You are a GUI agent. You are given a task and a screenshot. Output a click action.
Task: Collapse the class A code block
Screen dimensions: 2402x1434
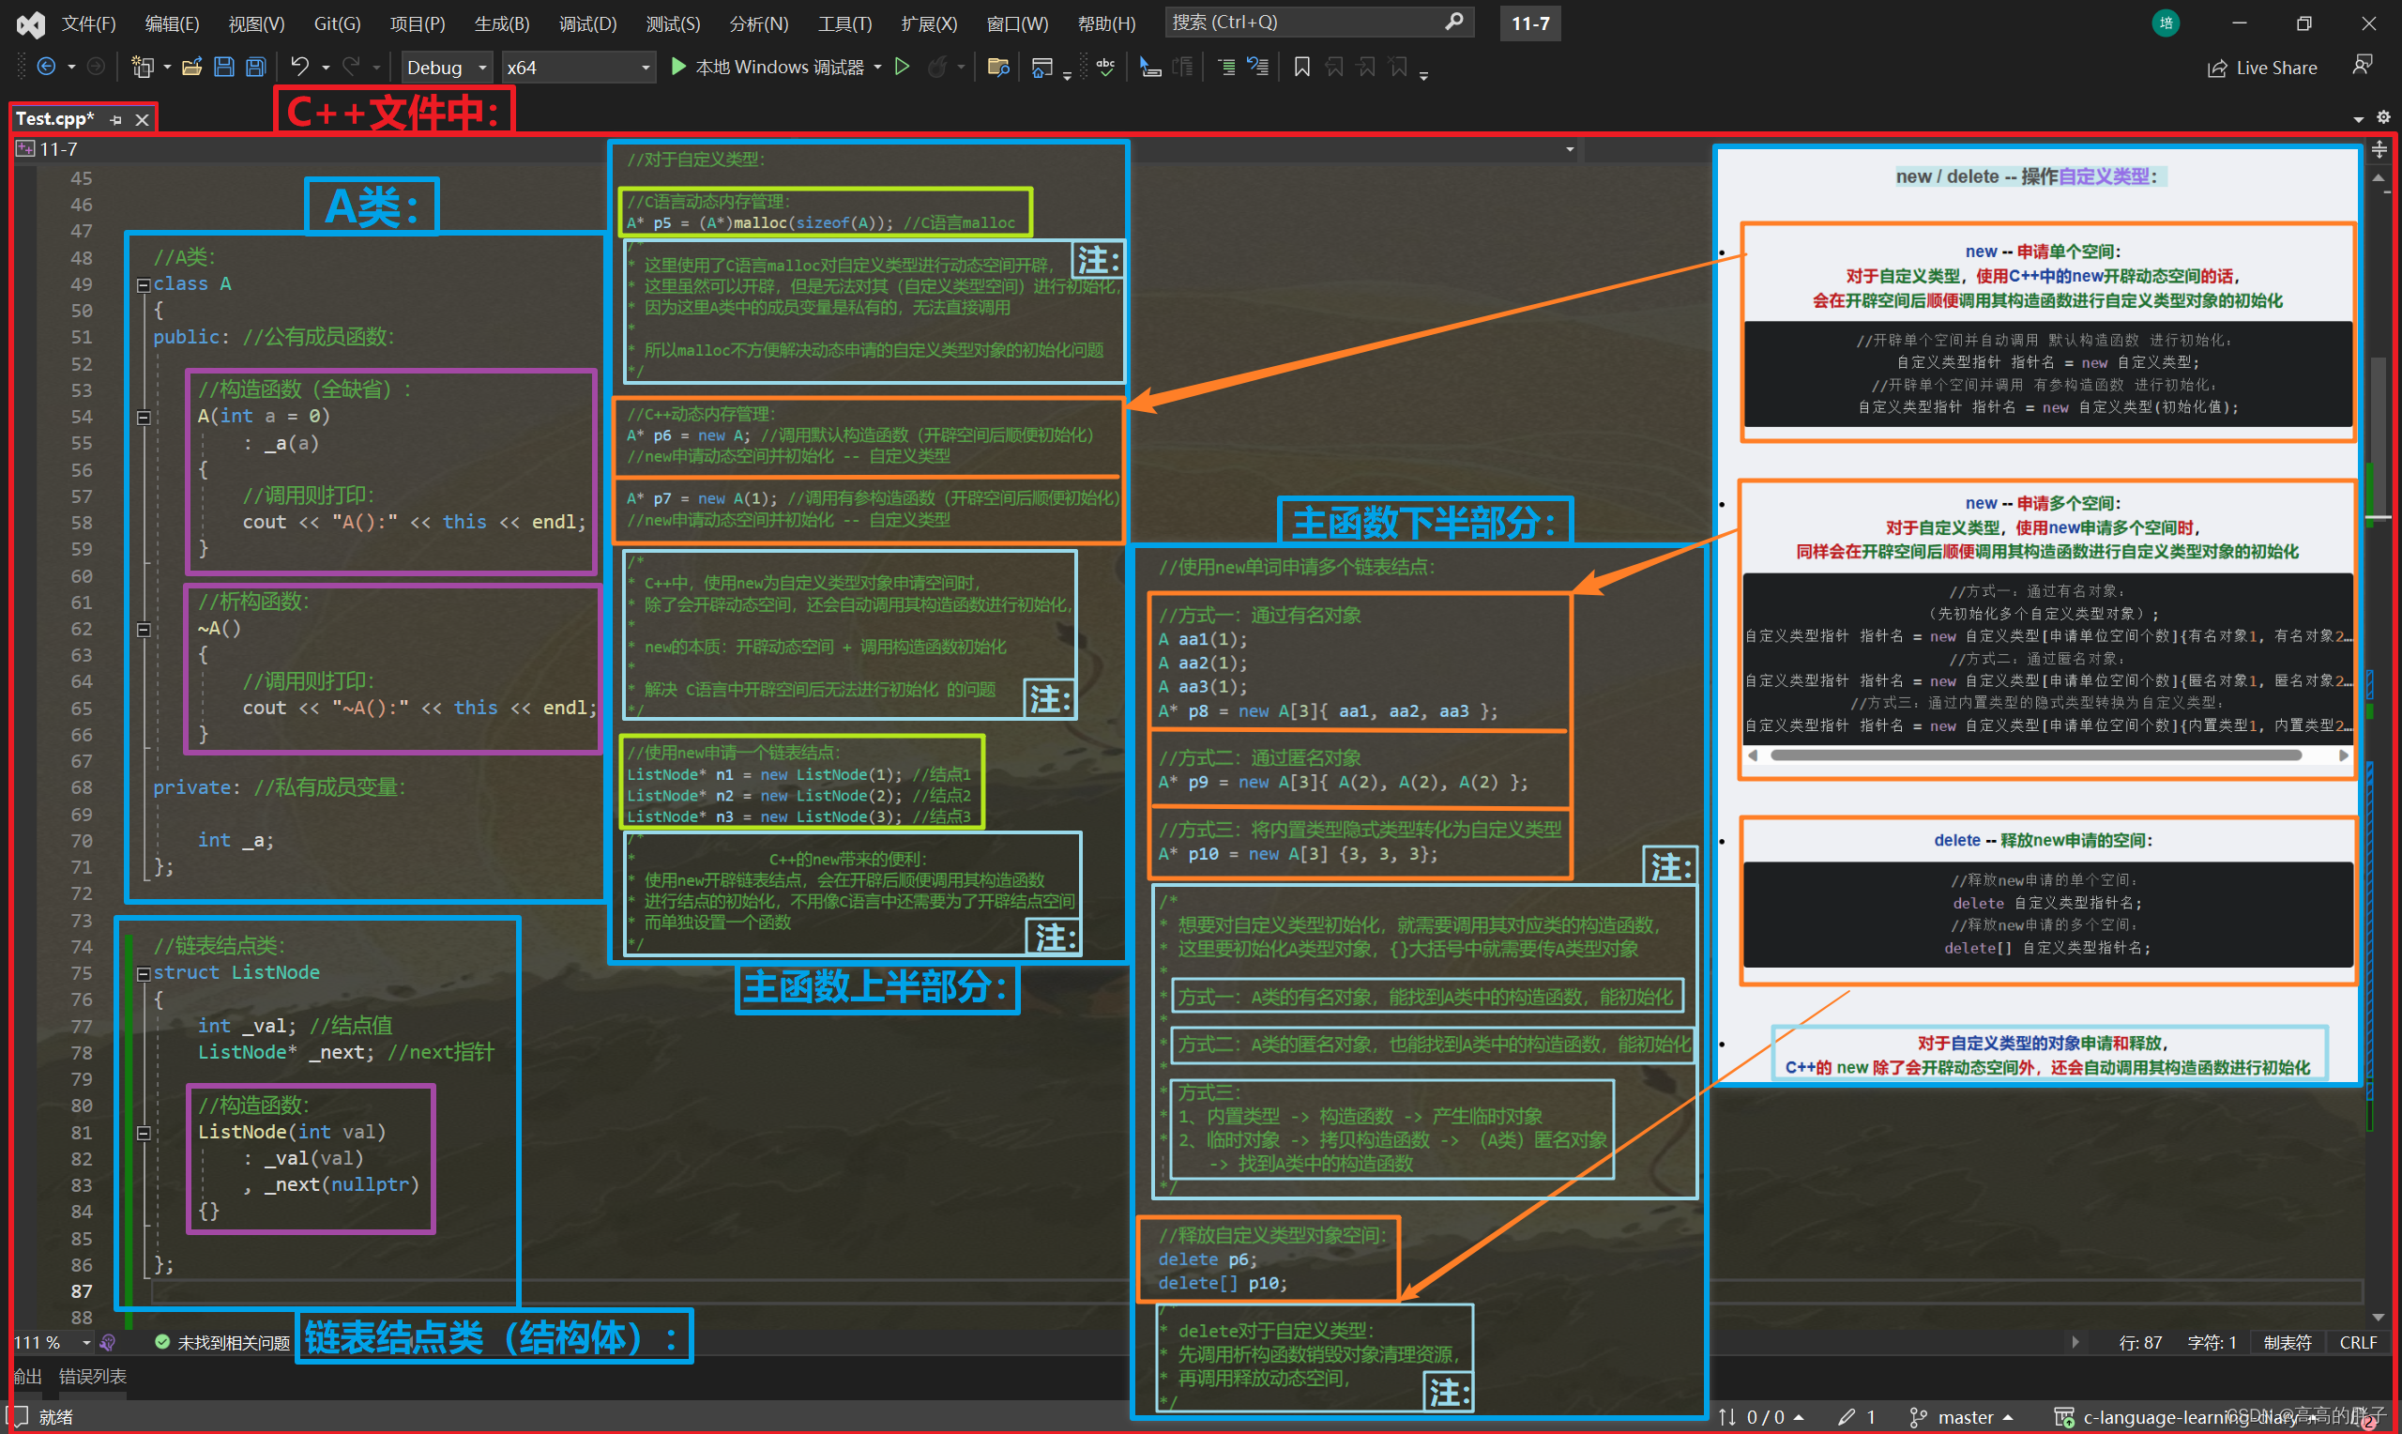pos(143,285)
